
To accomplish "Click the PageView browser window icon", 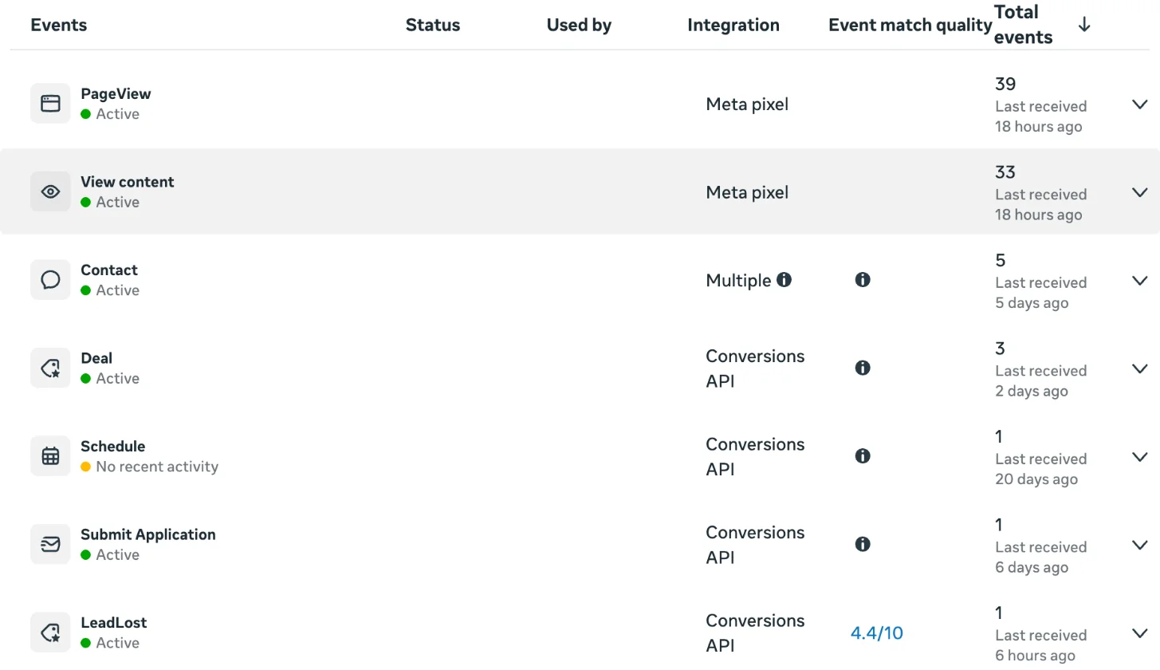I will pyautogui.click(x=50, y=104).
